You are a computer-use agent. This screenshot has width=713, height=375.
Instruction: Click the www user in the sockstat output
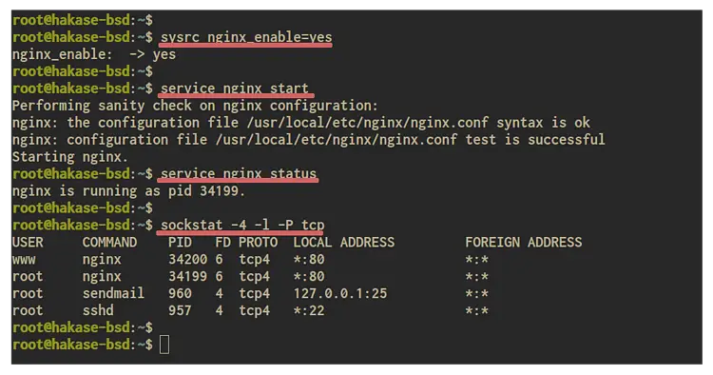click(x=24, y=260)
